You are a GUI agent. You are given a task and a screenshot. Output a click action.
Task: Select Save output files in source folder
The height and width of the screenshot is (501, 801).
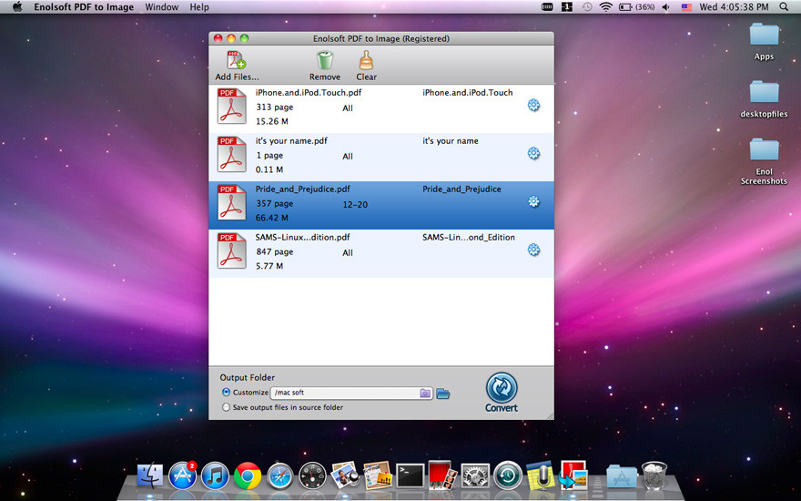226,407
